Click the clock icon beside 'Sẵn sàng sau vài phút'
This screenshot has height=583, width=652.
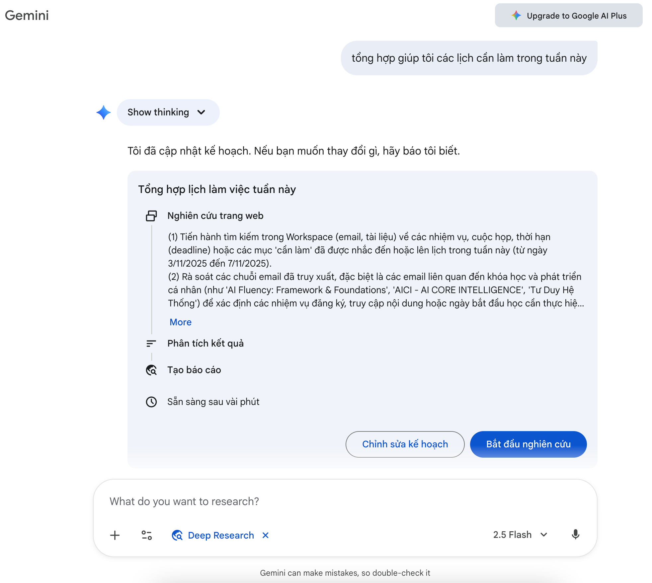[151, 402]
